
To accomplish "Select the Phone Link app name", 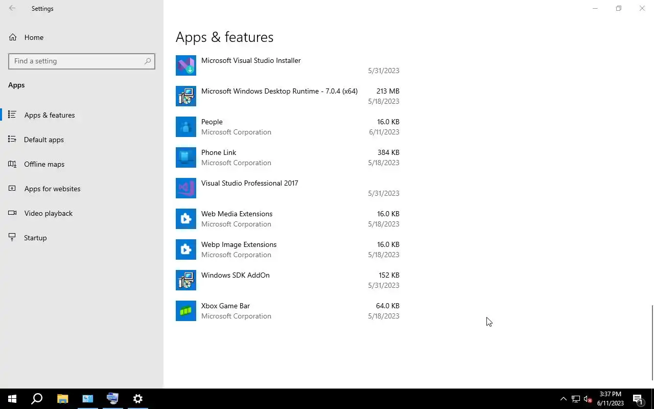I will coord(219,152).
